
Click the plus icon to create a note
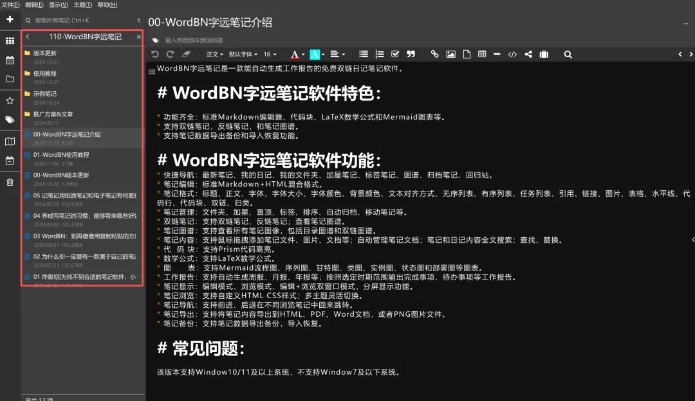click(x=10, y=19)
